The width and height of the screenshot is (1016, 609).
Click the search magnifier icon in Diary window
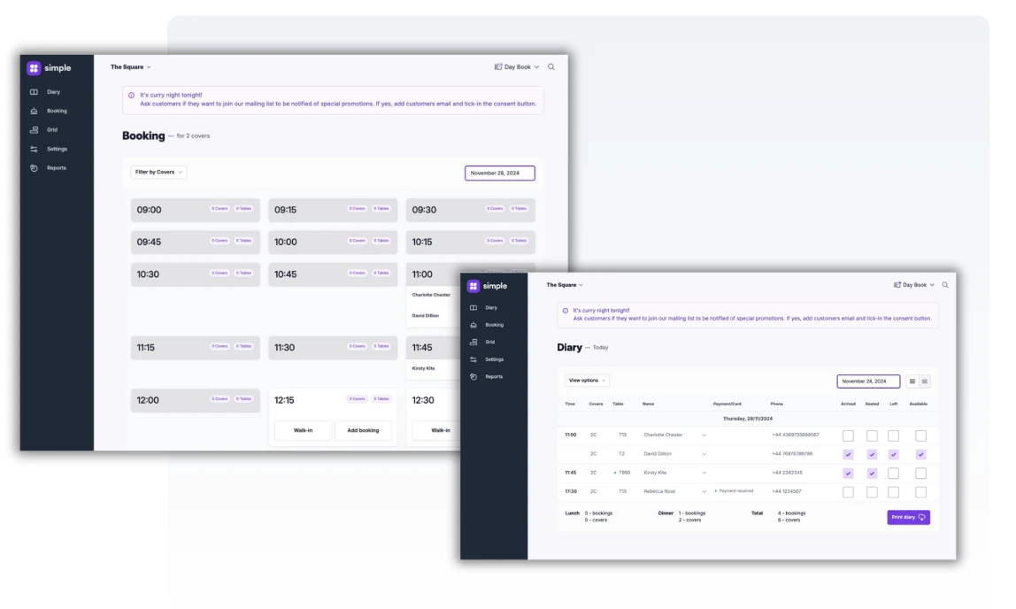(x=945, y=285)
